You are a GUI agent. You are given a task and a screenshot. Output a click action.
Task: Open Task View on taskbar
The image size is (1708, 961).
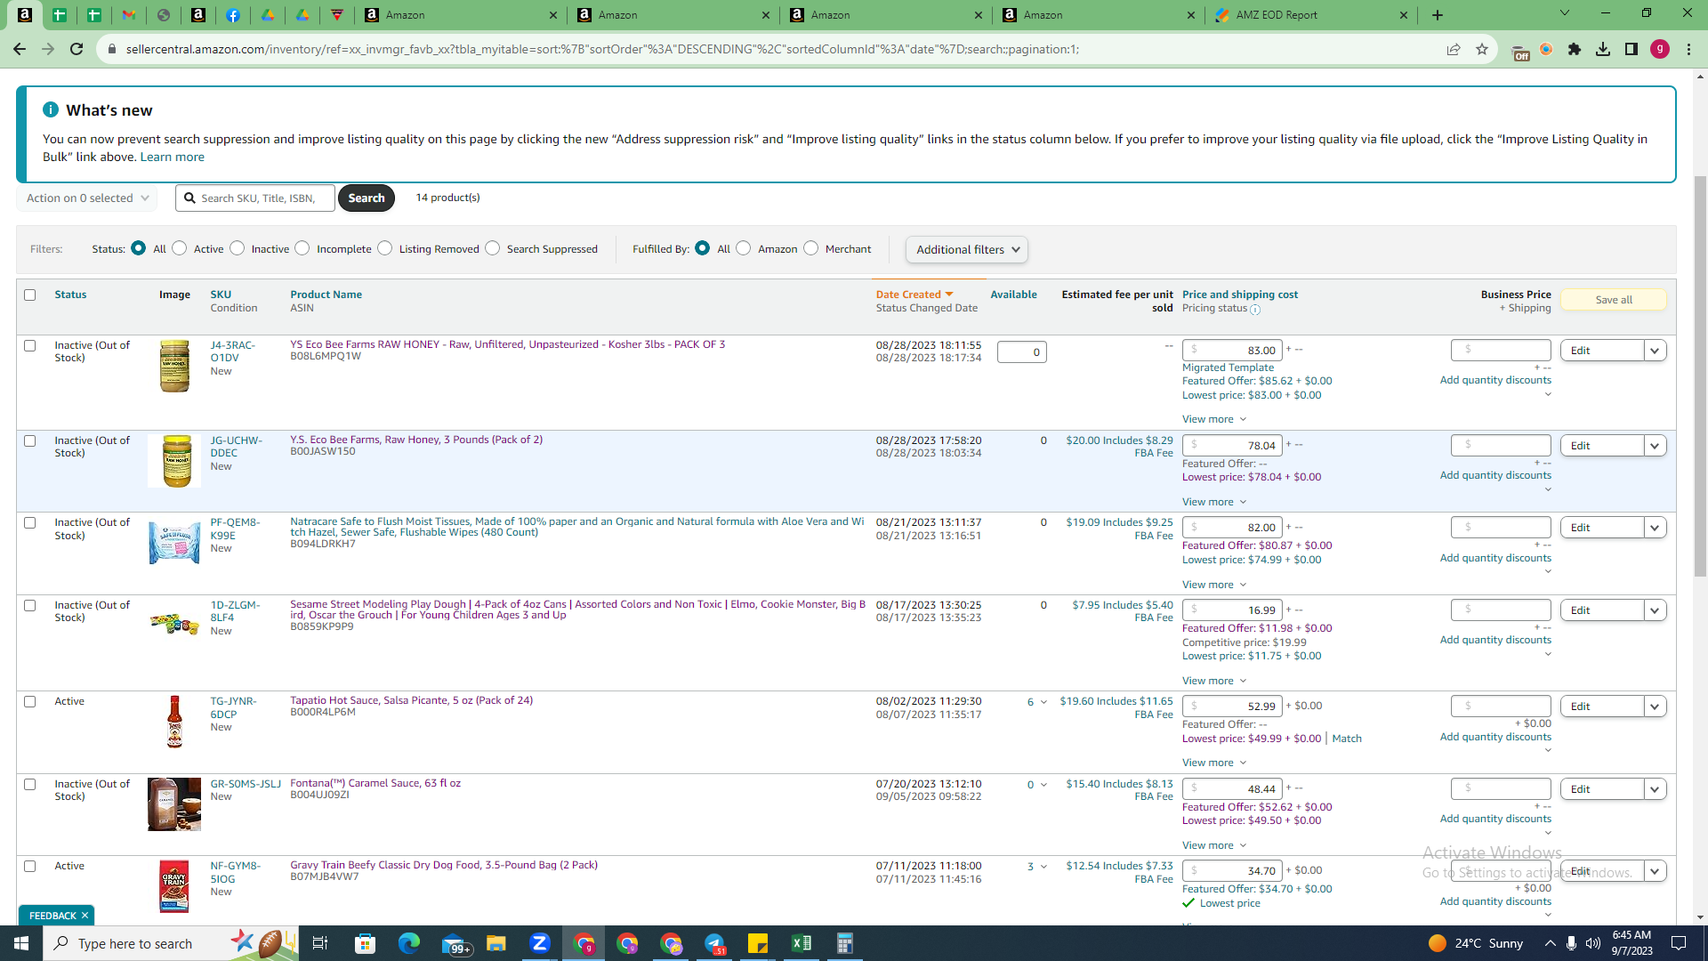pyautogui.click(x=320, y=943)
